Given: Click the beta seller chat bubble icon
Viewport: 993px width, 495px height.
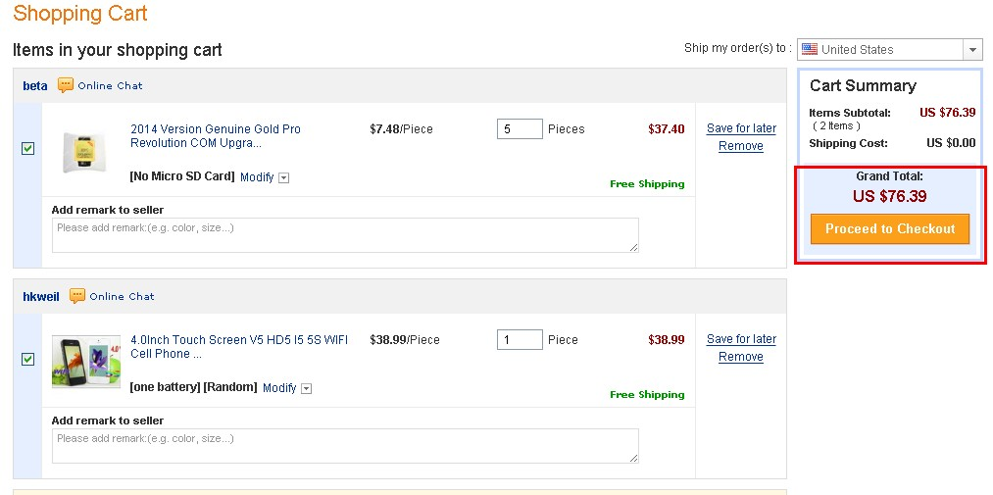Looking at the screenshot, I should click(66, 85).
